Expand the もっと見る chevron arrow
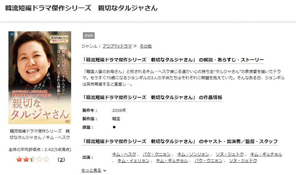The height and width of the screenshot is (175, 296). (105, 170)
